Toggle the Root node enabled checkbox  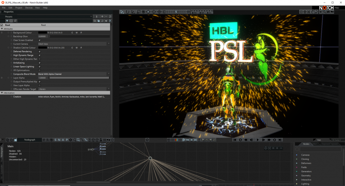[x=2, y=25]
